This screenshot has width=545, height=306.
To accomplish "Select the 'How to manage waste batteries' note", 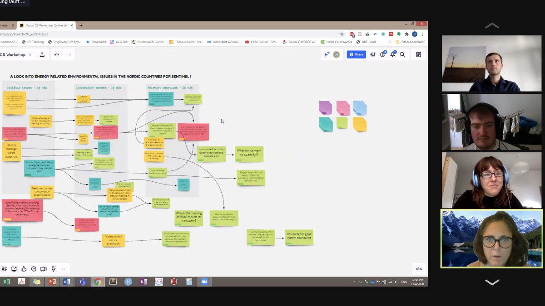I will click(11, 151).
